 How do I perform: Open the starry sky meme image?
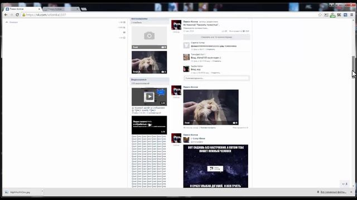[216, 166]
